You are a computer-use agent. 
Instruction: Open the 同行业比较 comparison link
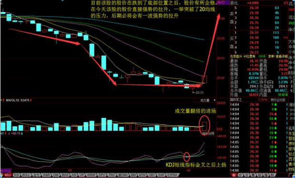pyautogui.click(x=278, y=100)
